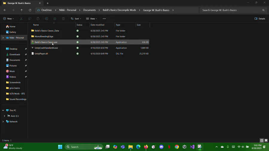Viewport: 269px width, 151px height.
Task: Expand the Acer (C:) drive node
Action: click(x=4, y=116)
